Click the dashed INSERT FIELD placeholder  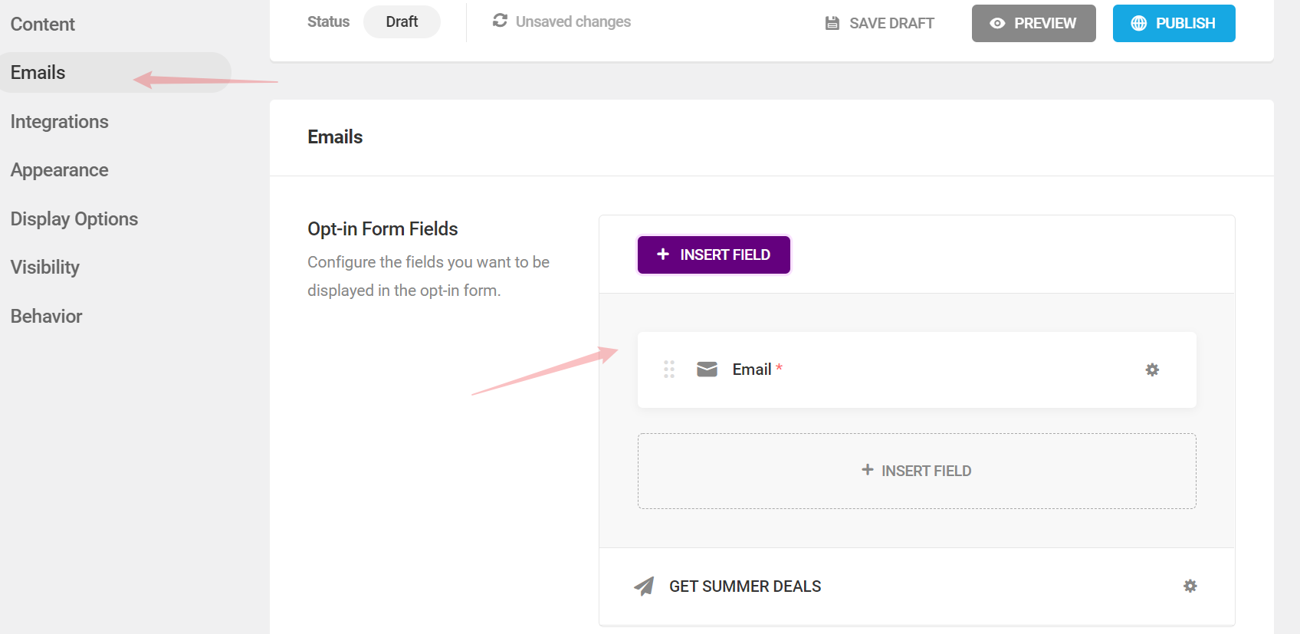coord(917,471)
